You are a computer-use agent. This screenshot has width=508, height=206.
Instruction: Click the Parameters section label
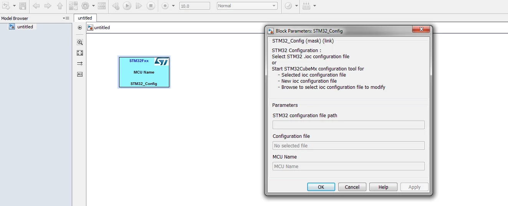[x=285, y=105]
